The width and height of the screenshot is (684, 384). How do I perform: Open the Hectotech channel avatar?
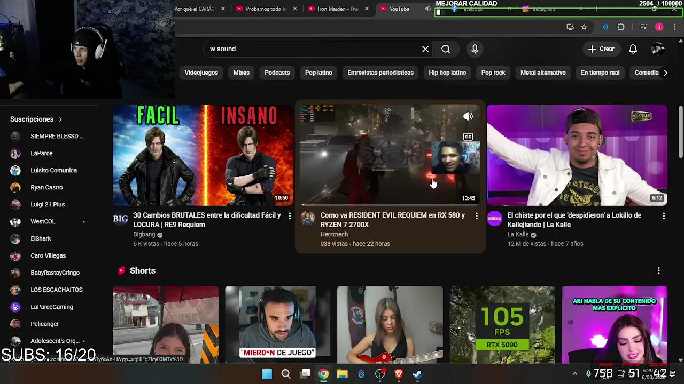308,219
